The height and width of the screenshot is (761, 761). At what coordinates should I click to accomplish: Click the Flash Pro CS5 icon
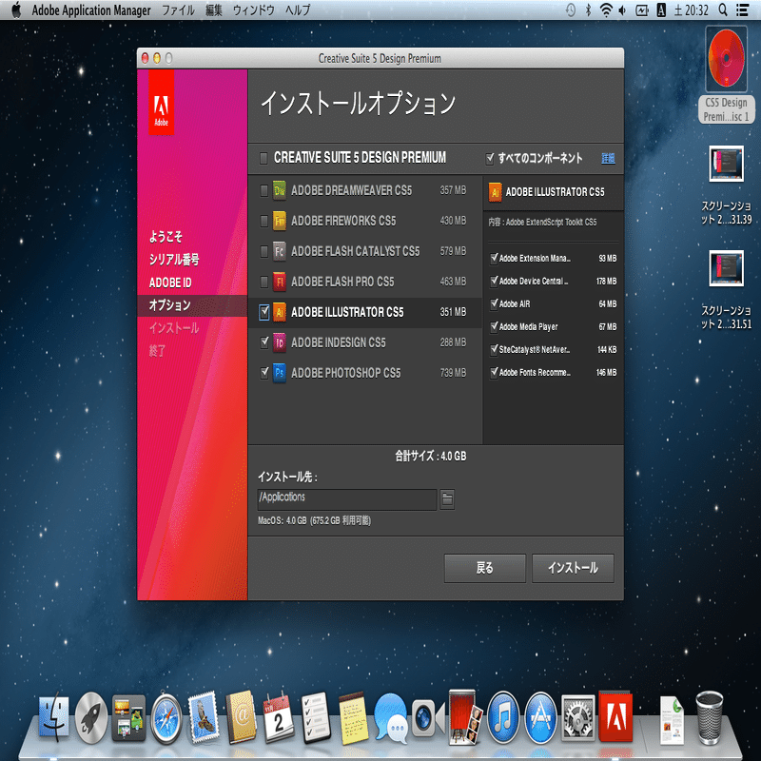279,282
